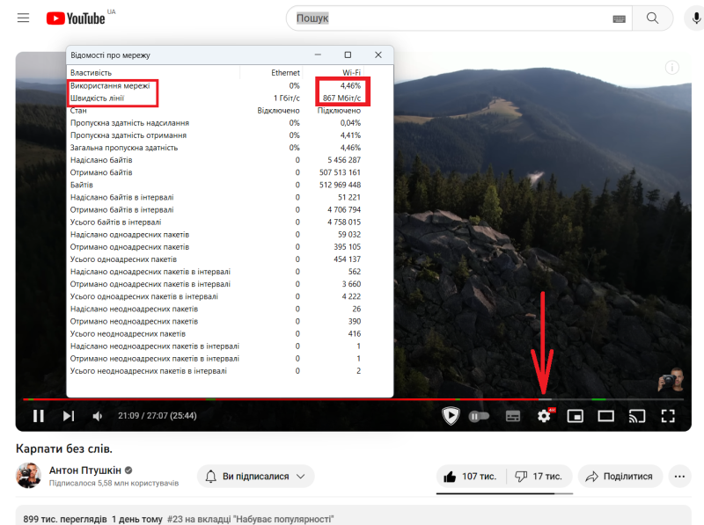Enable miniplayer mode
This screenshot has height=525, width=704.
coord(576,416)
